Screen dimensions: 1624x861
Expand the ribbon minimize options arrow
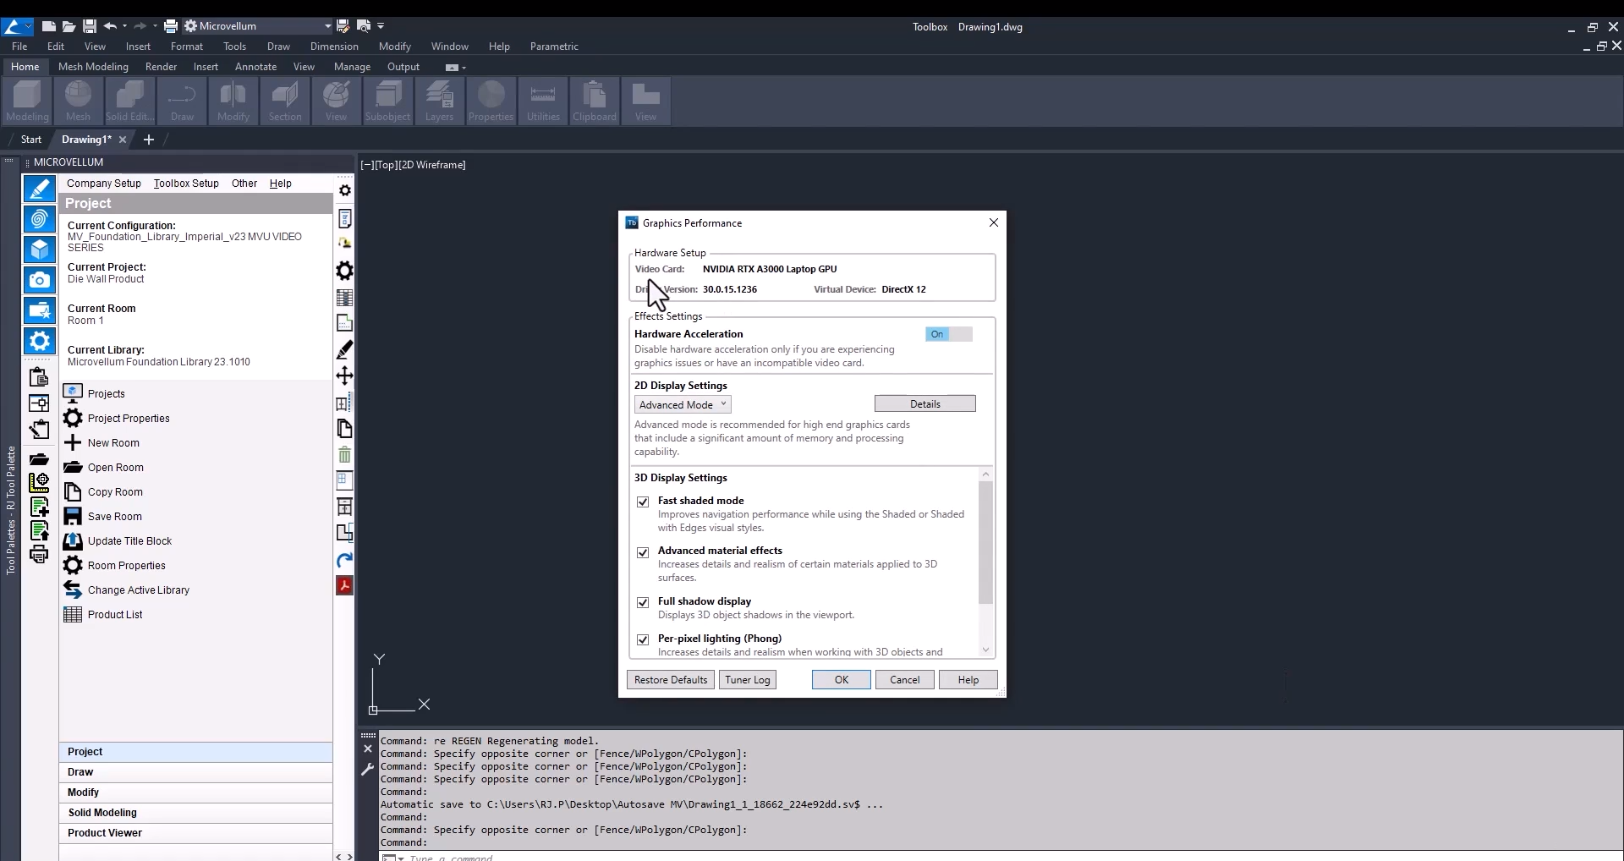464,68
